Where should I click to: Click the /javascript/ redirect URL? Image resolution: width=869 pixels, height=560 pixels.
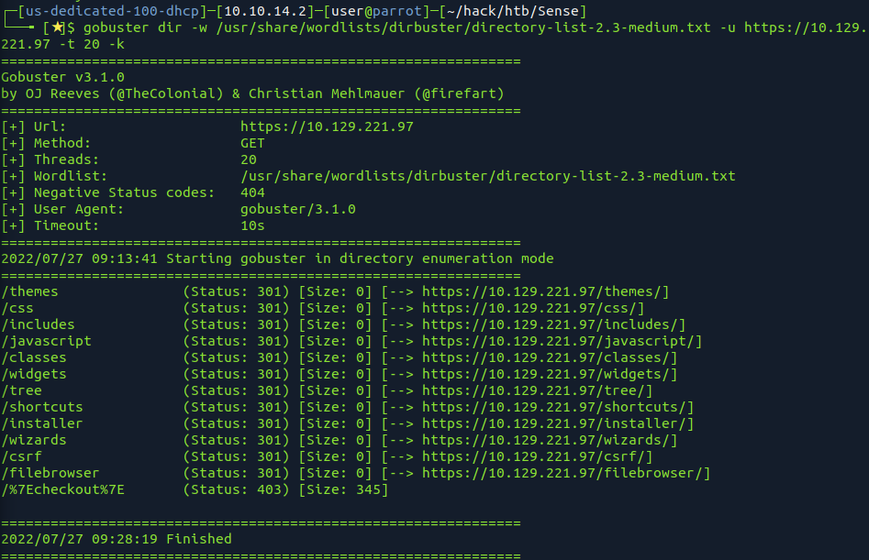pos(558,342)
